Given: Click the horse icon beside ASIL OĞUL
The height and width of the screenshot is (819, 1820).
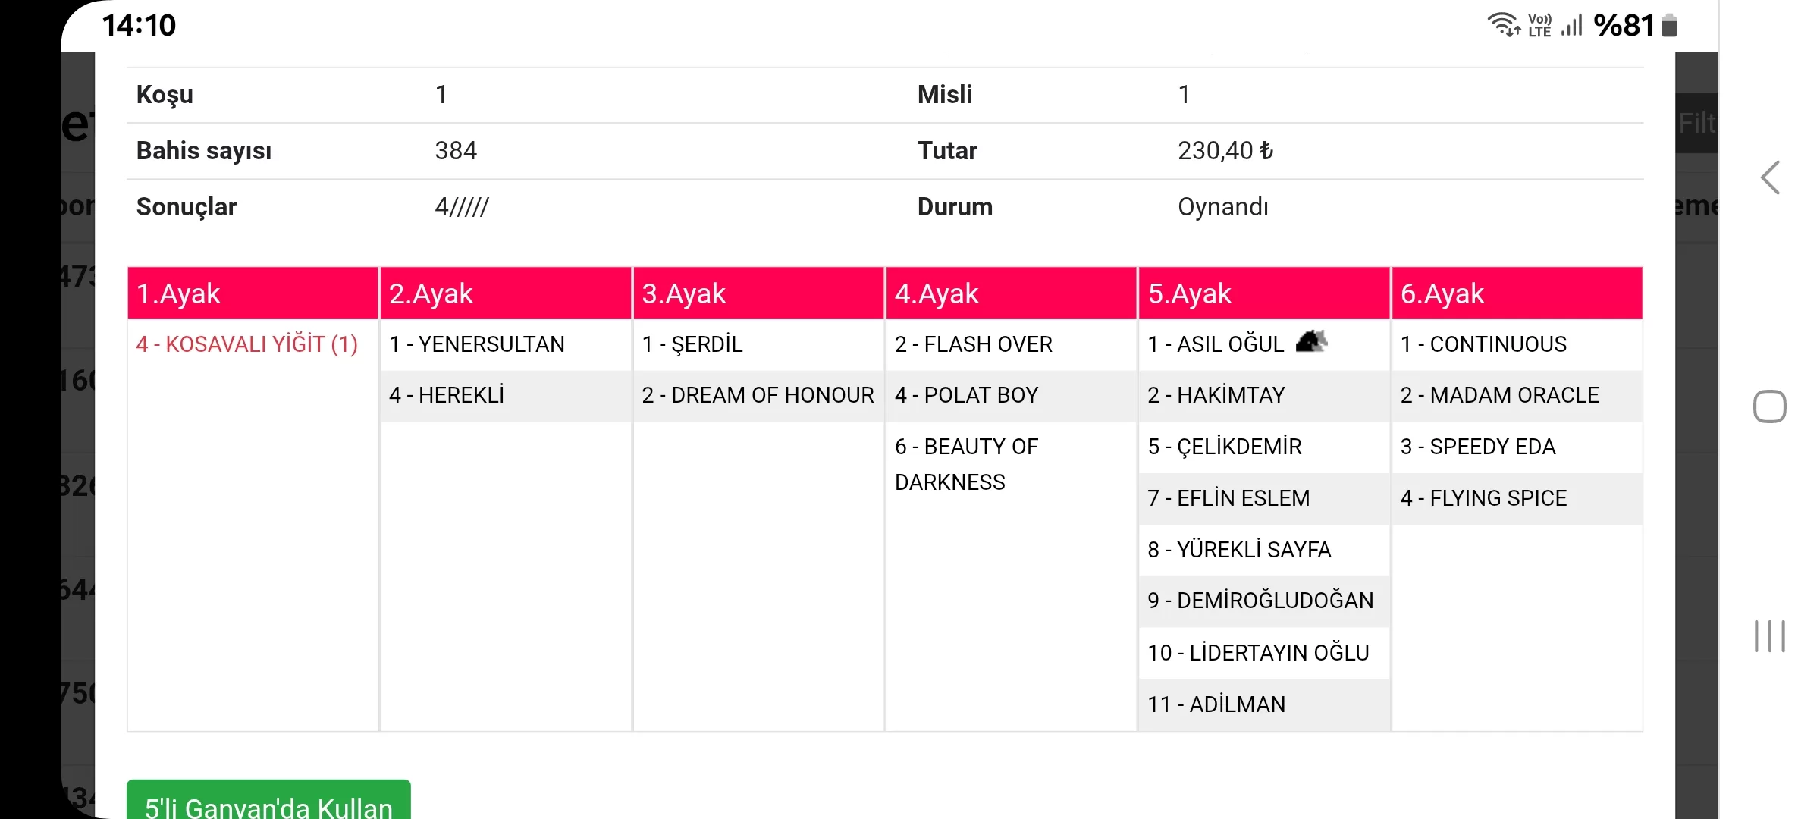Looking at the screenshot, I should click(x=1311, y=342).
